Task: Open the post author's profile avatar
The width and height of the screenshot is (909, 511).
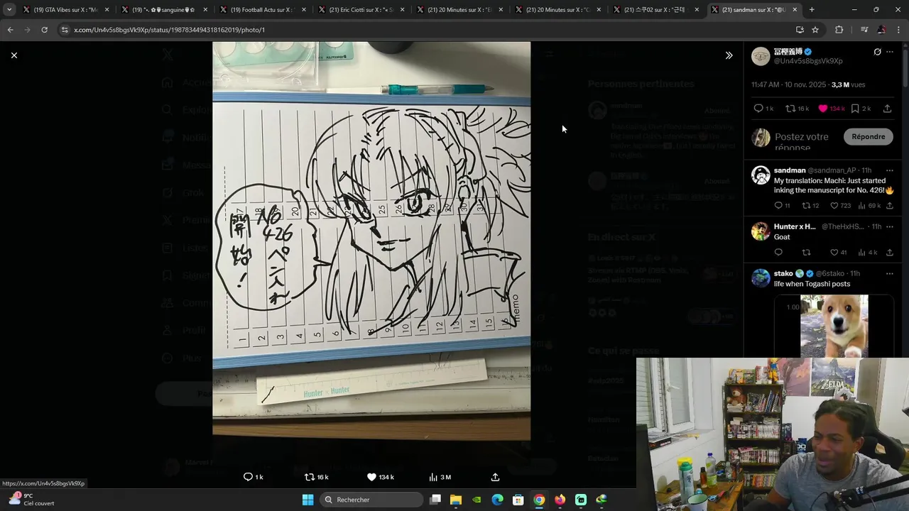Action: point(761,56)
